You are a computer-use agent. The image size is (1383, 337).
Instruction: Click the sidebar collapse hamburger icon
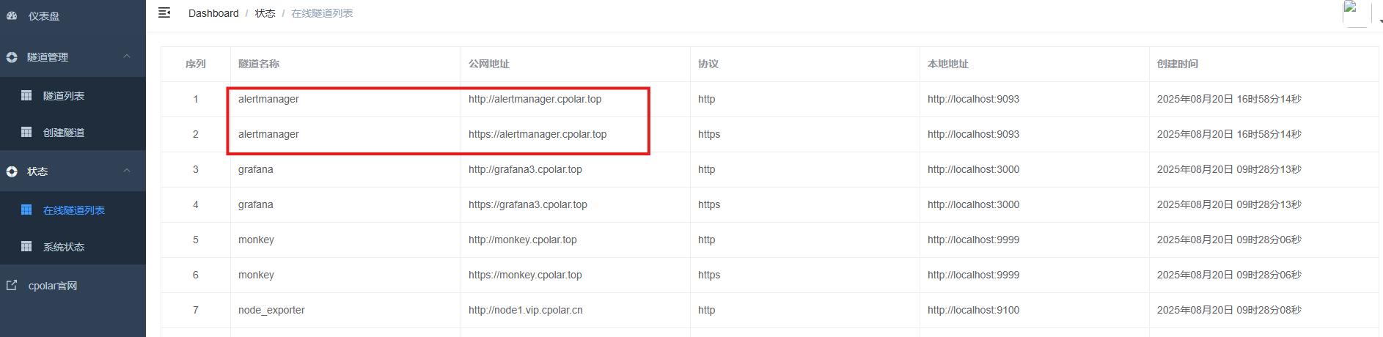pyautogui.click(x=164, y=12)
